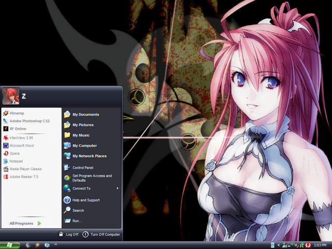
Task: Launch Media Player Classic
Action: [x=23, y=169]
